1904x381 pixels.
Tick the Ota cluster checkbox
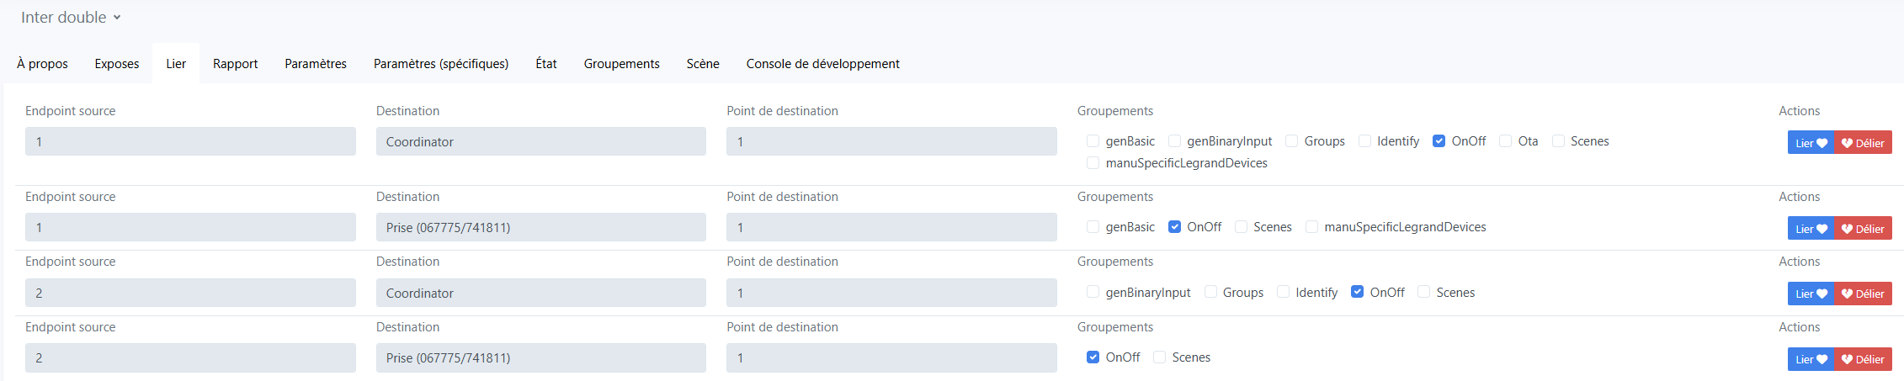click(x=1506, y=141)
